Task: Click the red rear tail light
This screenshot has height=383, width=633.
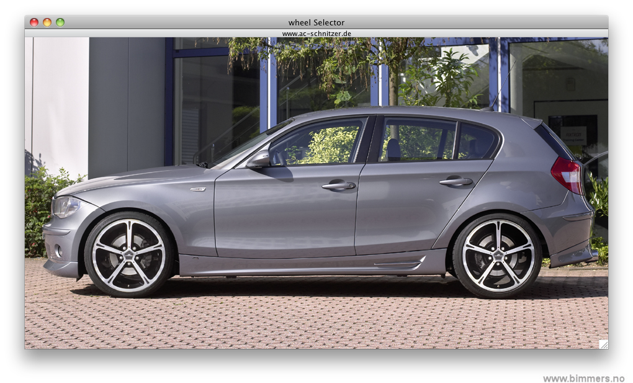Action: tap(567, 174)
